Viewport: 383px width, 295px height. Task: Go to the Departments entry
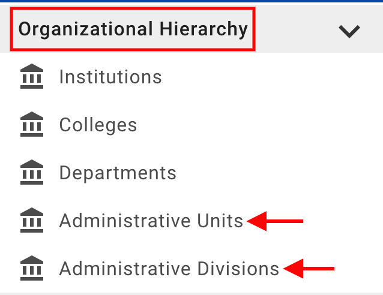click(118, 173)
